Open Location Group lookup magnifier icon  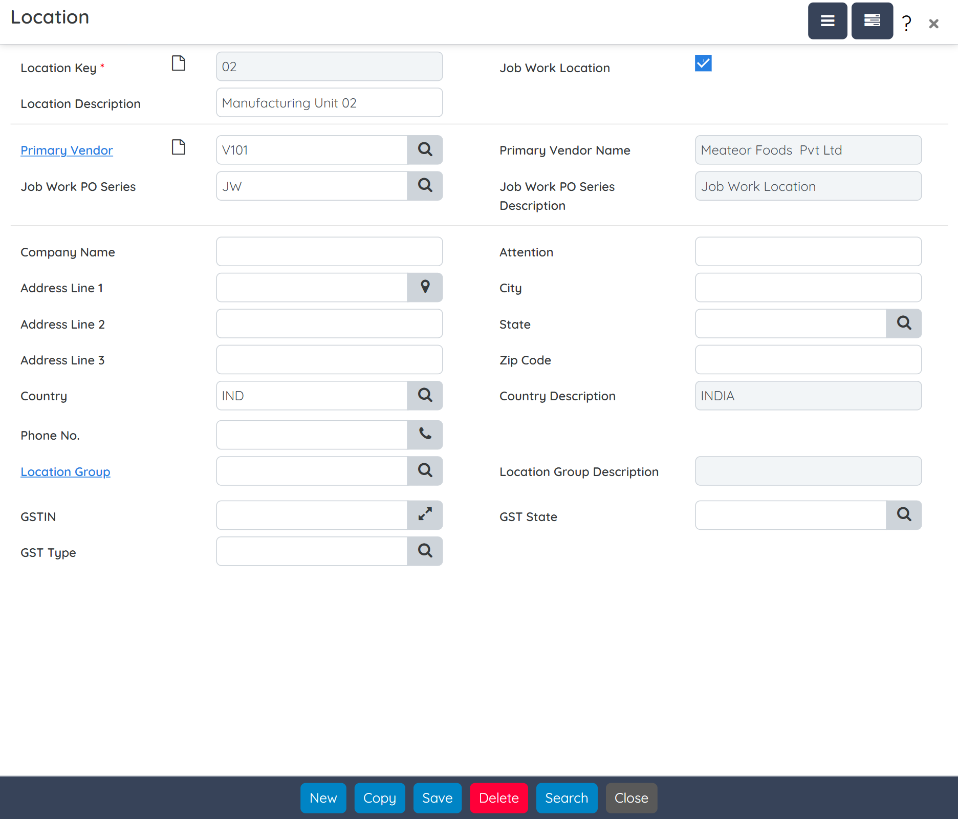pos(425,471)
